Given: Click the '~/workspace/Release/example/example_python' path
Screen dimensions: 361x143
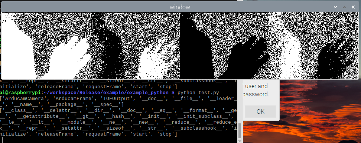Looking at the screenshot, I should pos(107,93).
